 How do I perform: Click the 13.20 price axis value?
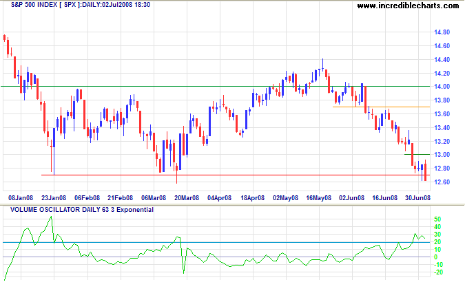pos(442,142)
